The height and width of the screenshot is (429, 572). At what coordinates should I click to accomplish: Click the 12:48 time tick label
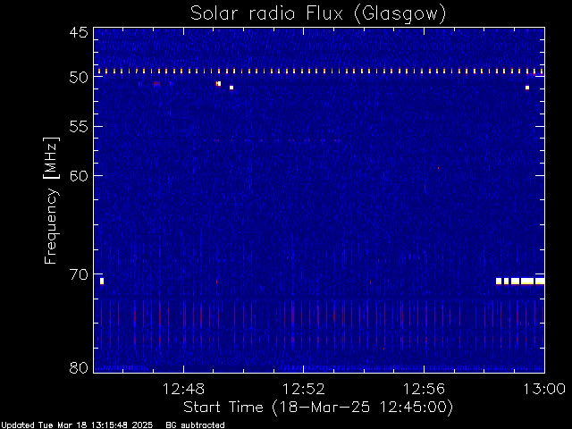183,389
